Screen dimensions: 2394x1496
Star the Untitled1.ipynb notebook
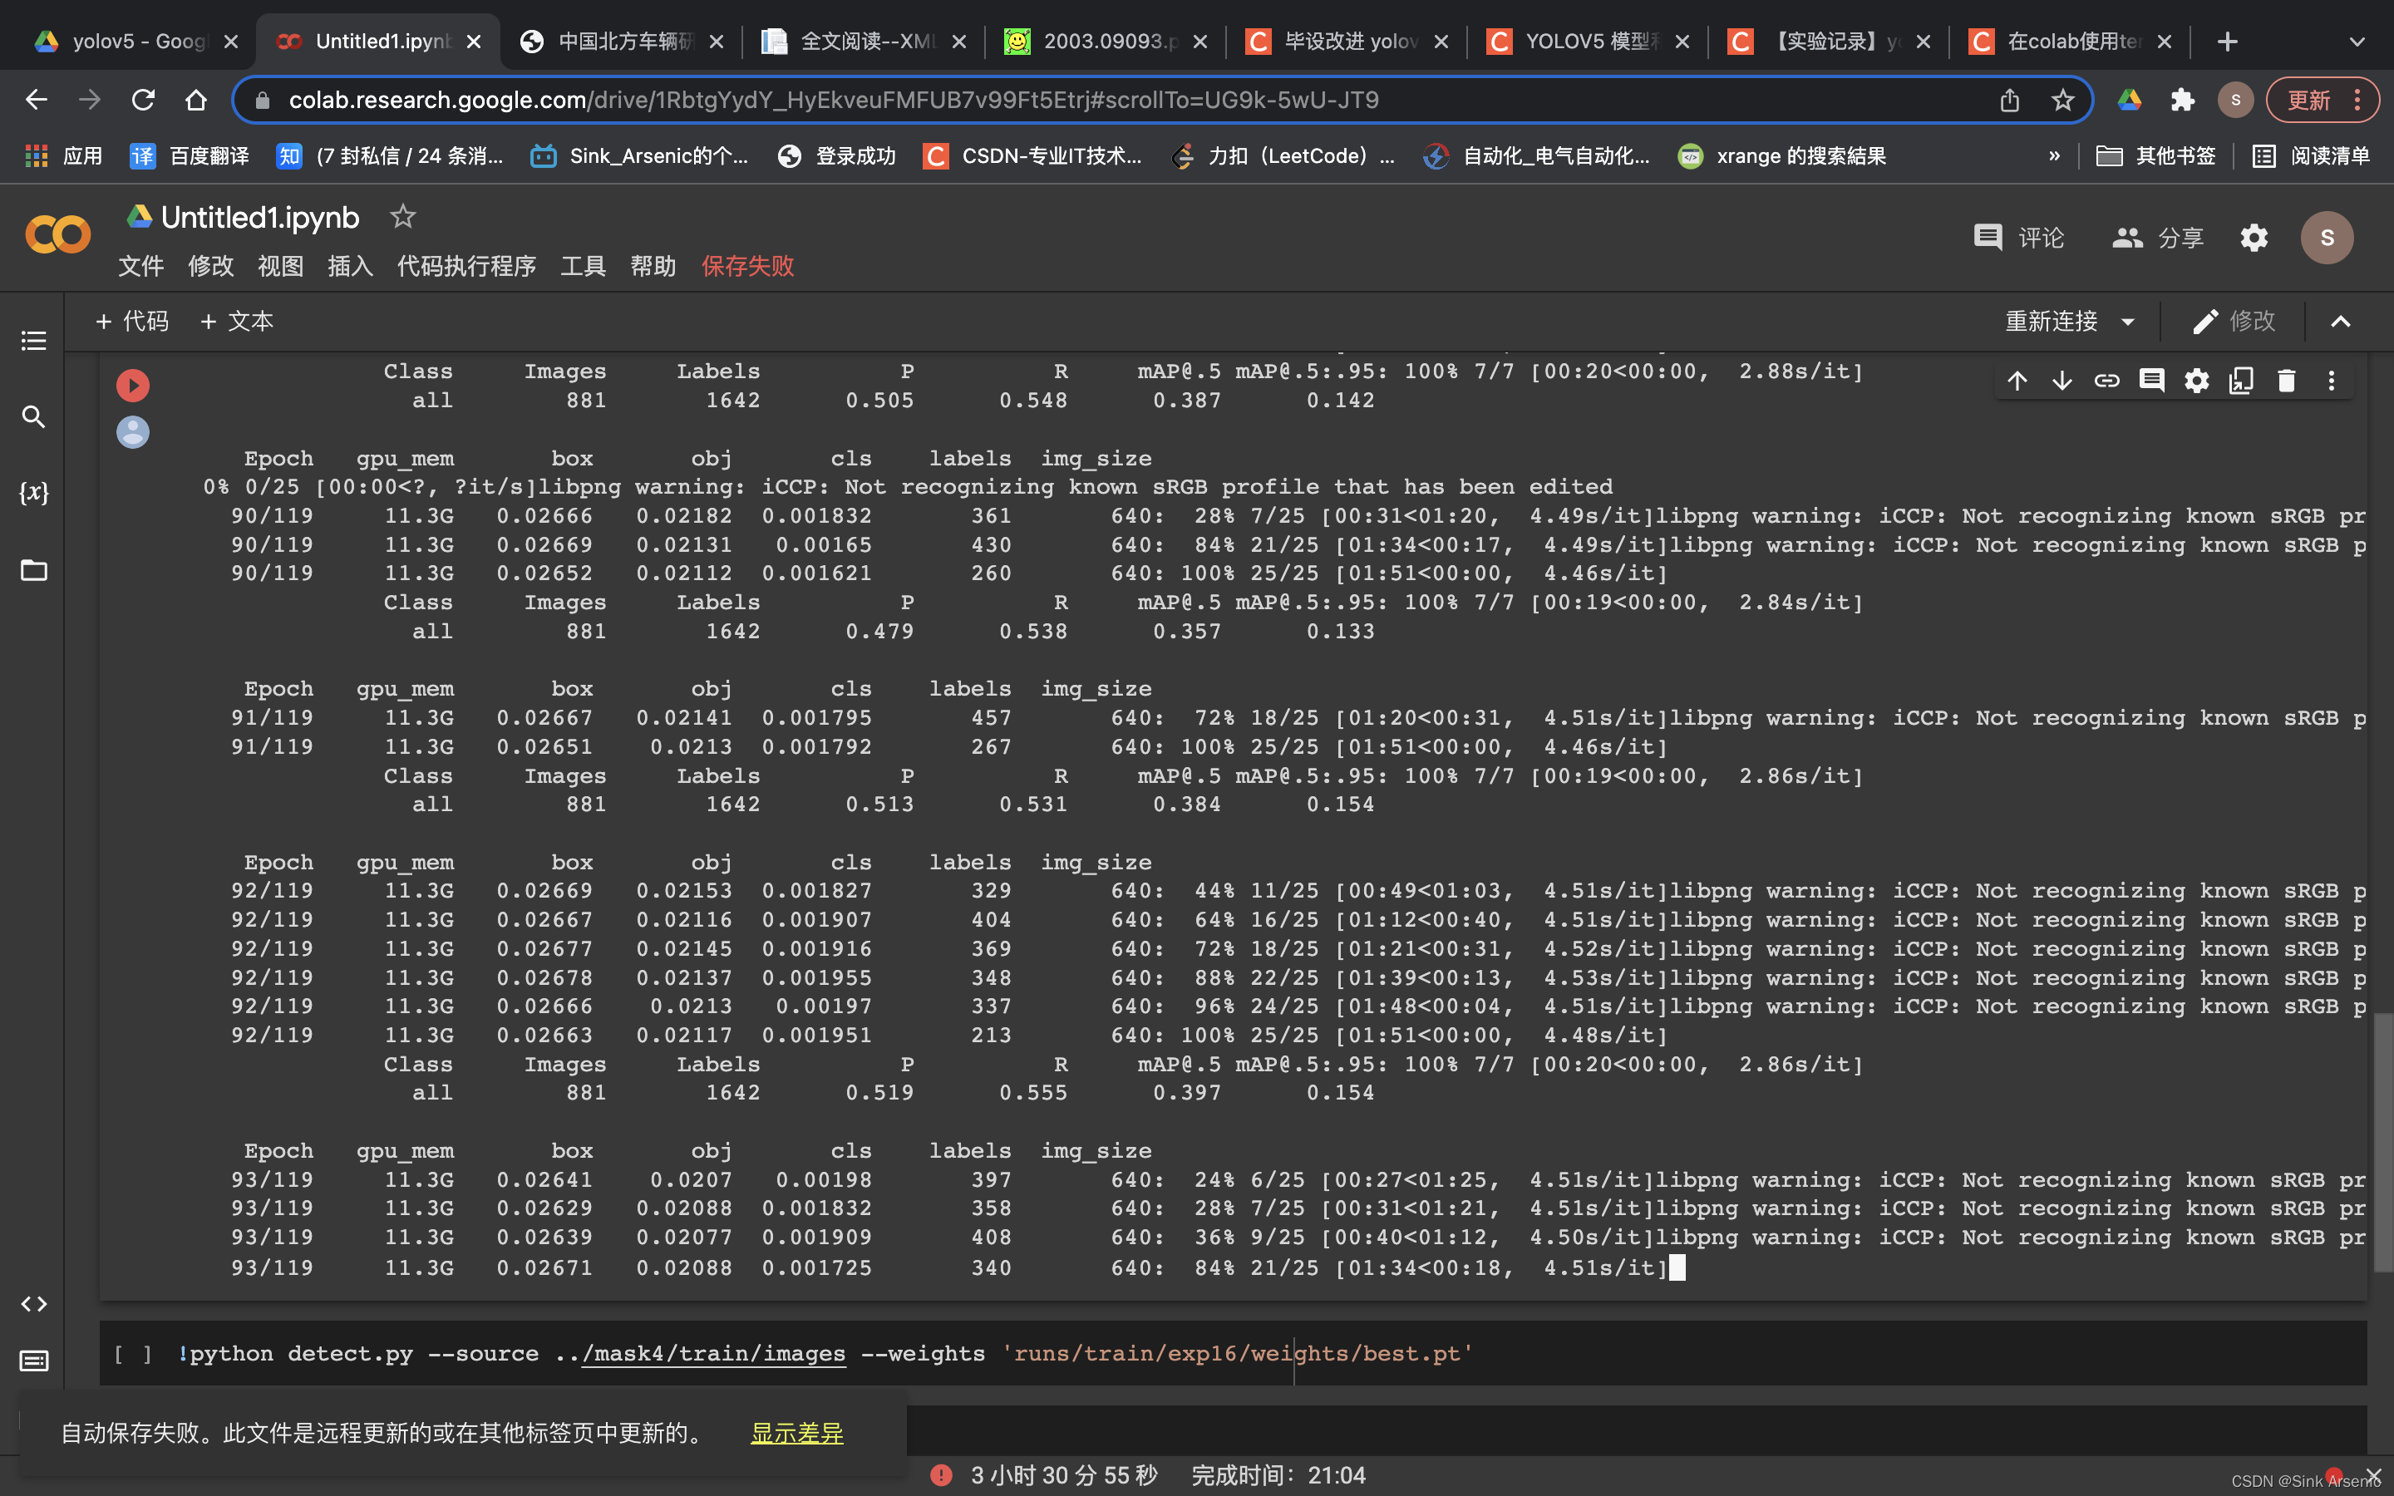coord(402,217)
